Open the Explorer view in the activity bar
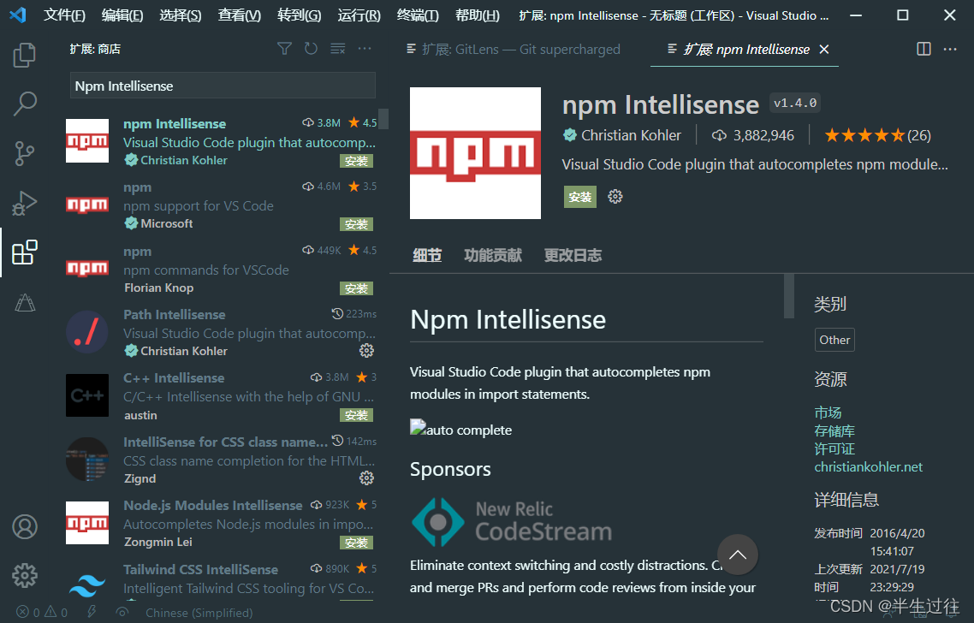 tap(24, 55)
